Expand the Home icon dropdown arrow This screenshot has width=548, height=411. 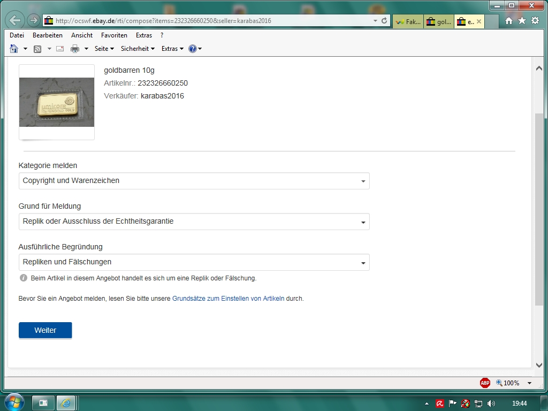[x=25, y=49]
